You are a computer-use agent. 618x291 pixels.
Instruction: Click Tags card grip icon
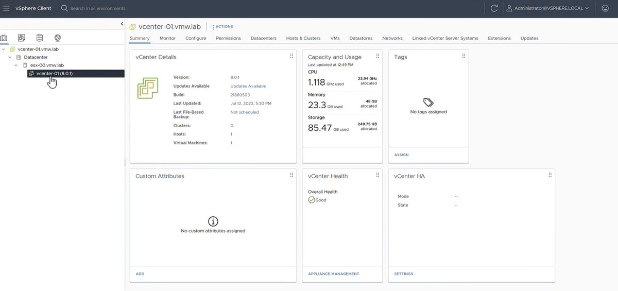(463, 56)
